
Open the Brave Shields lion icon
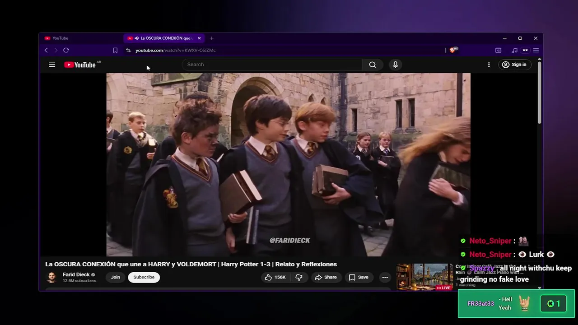pyautogui.click(x=453, y=50)
